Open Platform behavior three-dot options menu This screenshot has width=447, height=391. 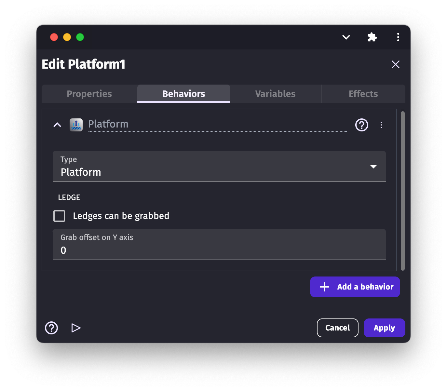click(381, 125)
